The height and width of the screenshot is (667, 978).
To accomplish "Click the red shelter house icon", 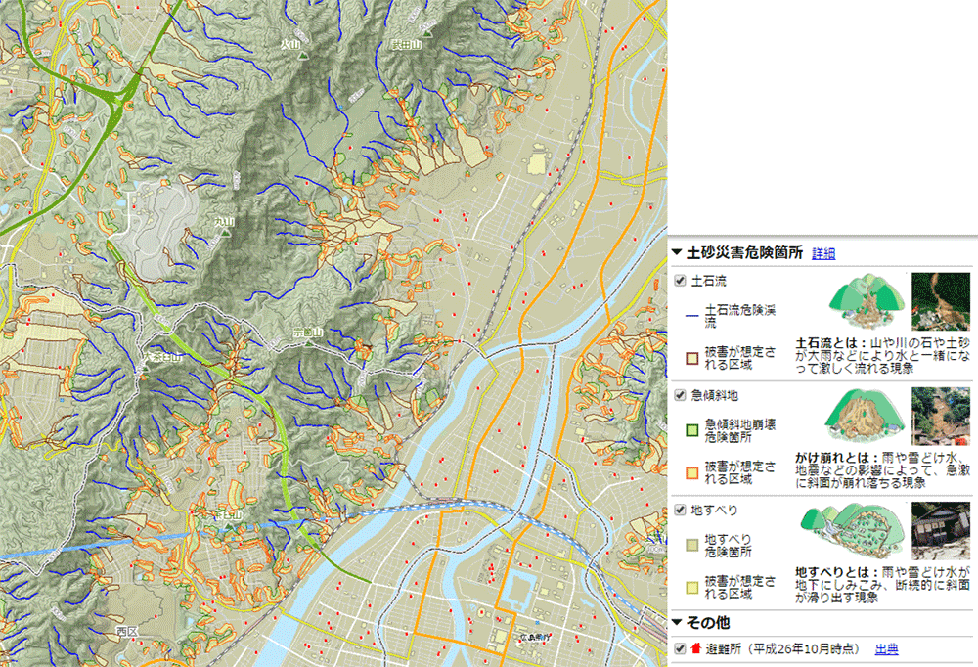I will pos(695,648).
